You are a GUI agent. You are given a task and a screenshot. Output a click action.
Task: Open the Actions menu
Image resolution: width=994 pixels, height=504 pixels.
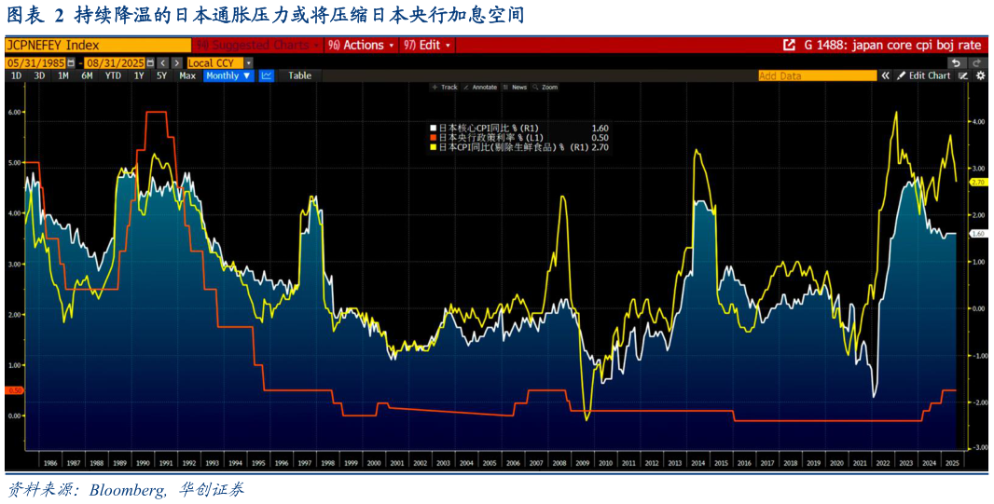(362, 45)
